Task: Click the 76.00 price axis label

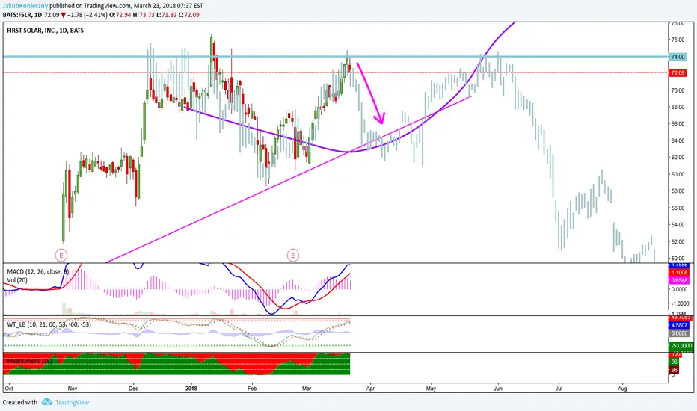Action: 678,40
